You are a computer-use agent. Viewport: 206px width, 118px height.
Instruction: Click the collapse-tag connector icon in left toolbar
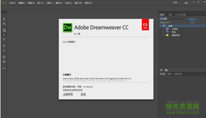4,46
